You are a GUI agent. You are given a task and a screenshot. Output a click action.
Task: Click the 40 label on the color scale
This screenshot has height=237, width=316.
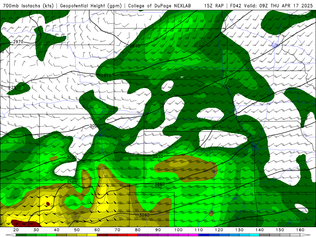56,230
